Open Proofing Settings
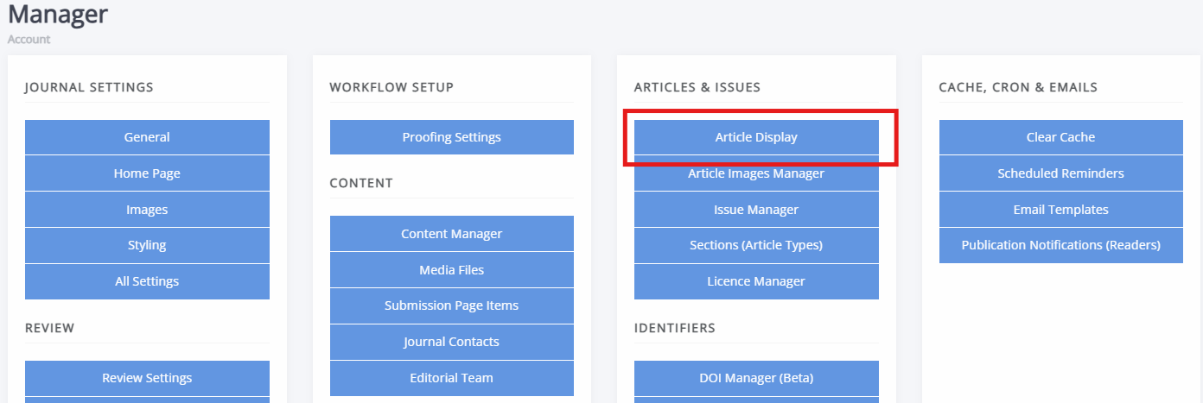1203x403 pixels. (x=452, y=137)
